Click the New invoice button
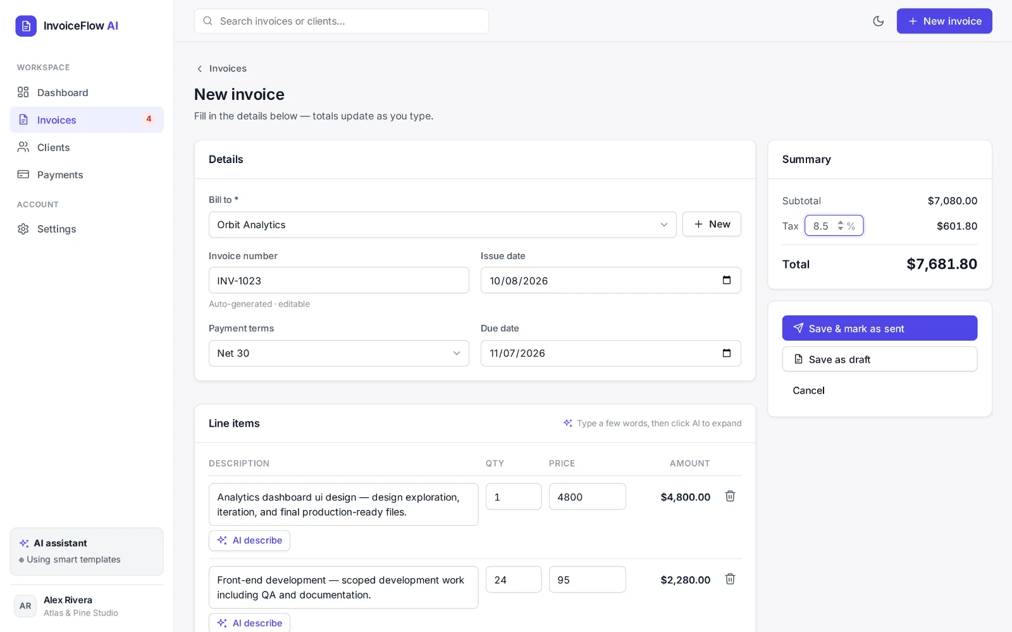Viewport: 1012px width, 632px height. coord(944,21)
